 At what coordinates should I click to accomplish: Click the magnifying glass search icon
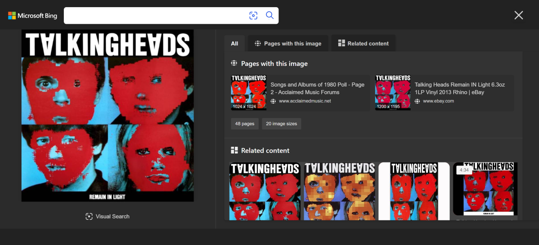[269, 15]
